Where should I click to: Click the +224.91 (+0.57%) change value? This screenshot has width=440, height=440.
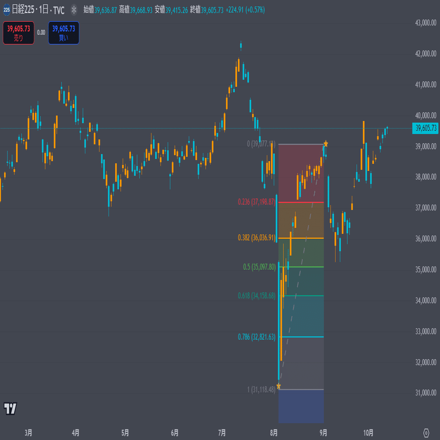point(245,10)
